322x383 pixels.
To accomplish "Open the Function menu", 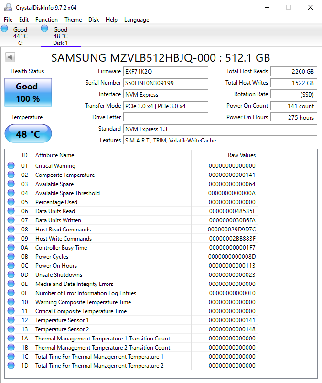I will (46, 20).
